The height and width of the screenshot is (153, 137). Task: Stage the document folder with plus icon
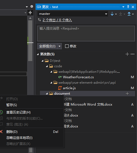[127, 93]
